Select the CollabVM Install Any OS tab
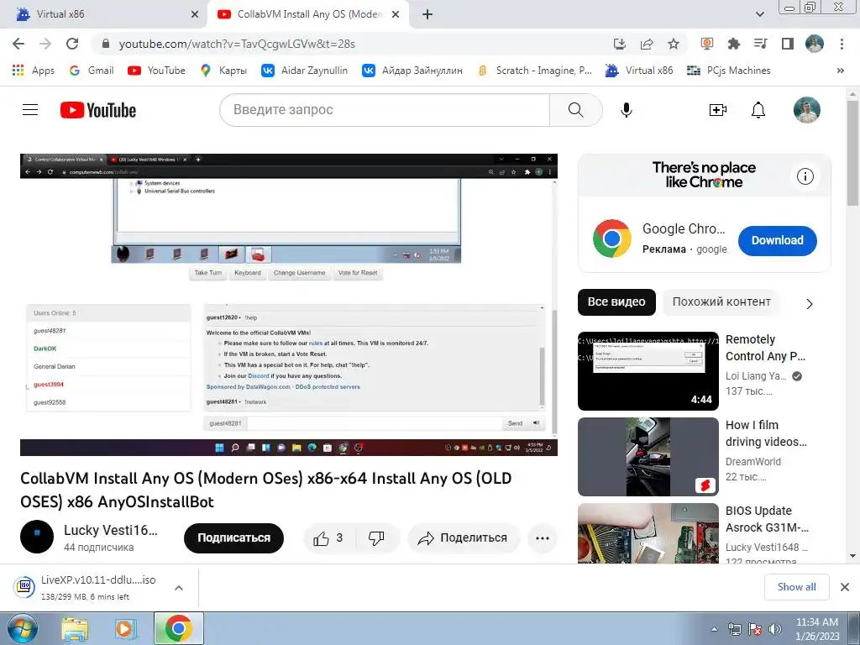 click(310, 14)
